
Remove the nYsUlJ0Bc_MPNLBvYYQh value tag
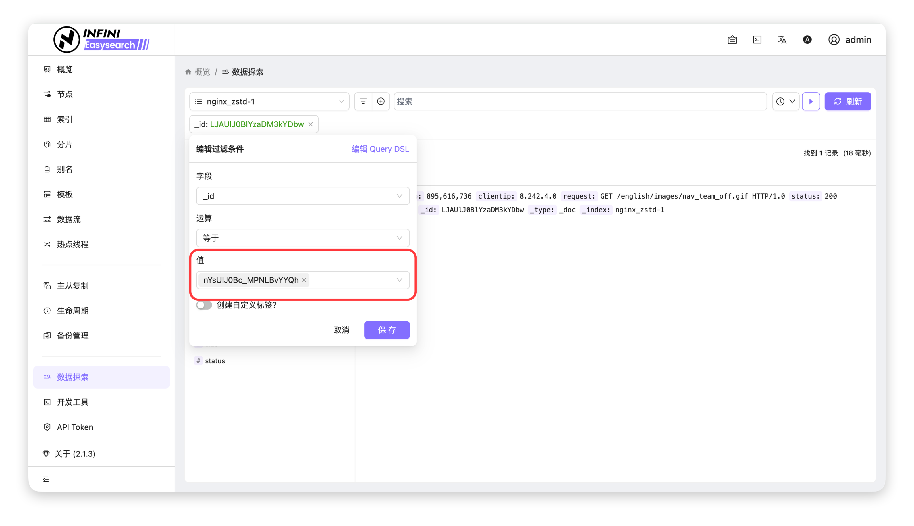click(304, 280)
